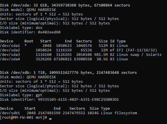Click the 30.5G size value for sda4
The width and height of the screenshot is (167, 124).
click(x=102, y=59)
